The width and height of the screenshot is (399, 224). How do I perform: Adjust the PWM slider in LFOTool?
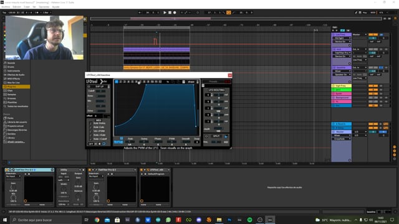[172, 142]
